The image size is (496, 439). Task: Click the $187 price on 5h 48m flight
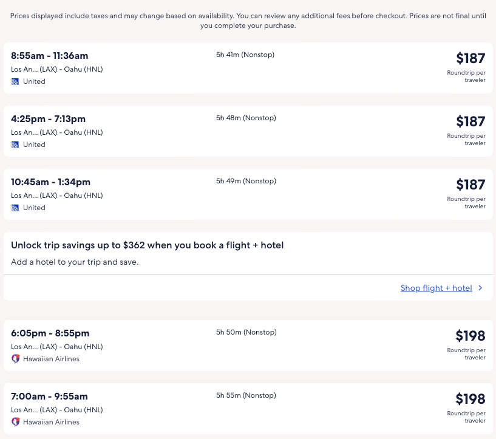click(x=471, y=121)
